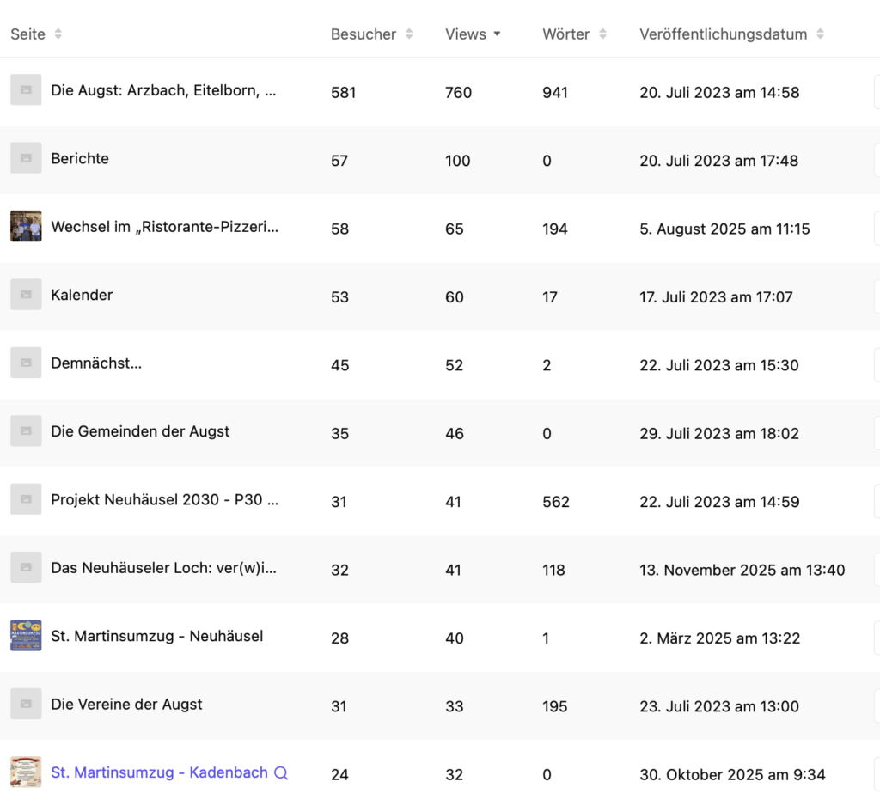Click the placeholder image icon for Berichte

coord(26,158)
